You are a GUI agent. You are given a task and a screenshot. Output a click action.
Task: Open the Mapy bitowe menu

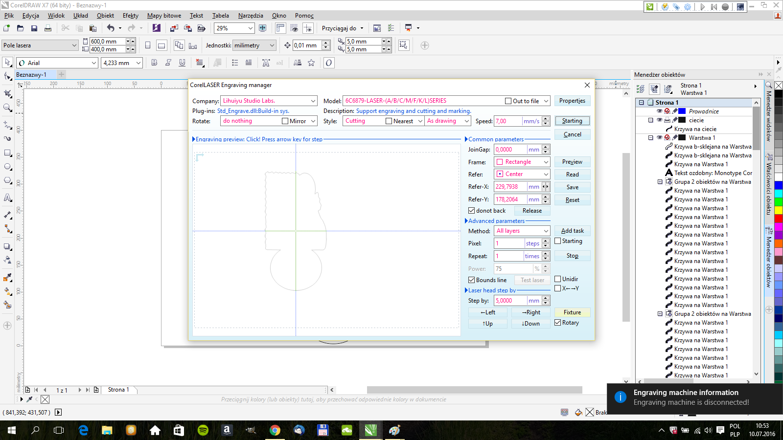[x=164, y=16]
